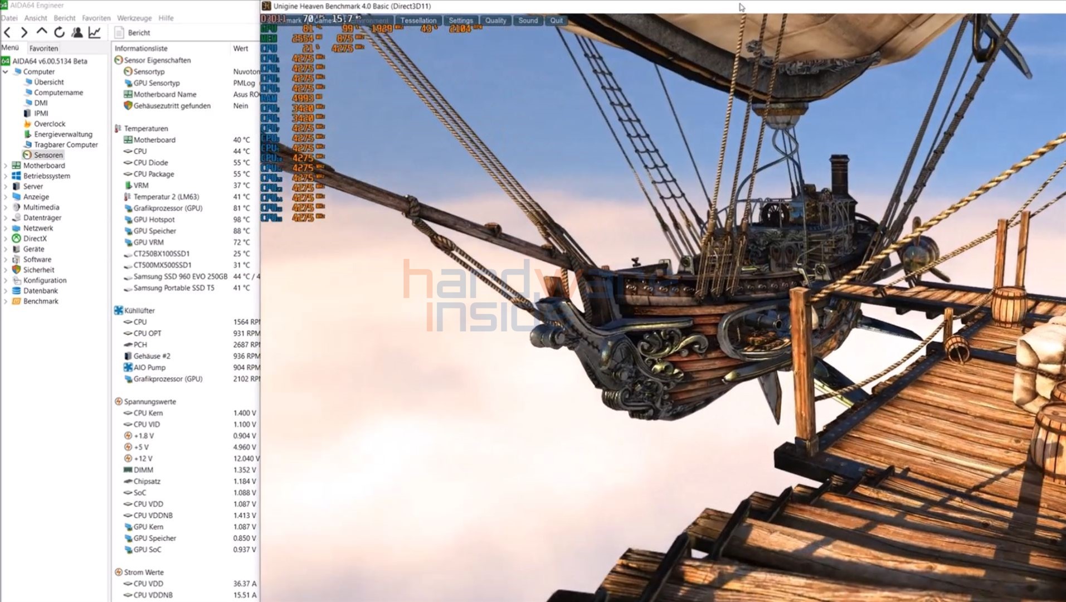1066x602 pixels.
Task: Switch to the Favoriten tab
Action: click(43, 48)
